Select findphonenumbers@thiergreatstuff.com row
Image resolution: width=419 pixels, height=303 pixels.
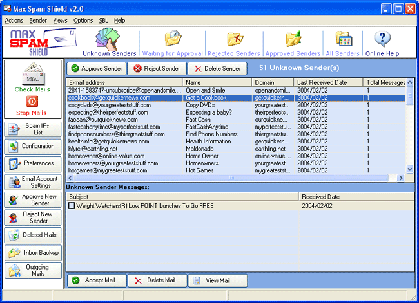click(x=236, y=134)
